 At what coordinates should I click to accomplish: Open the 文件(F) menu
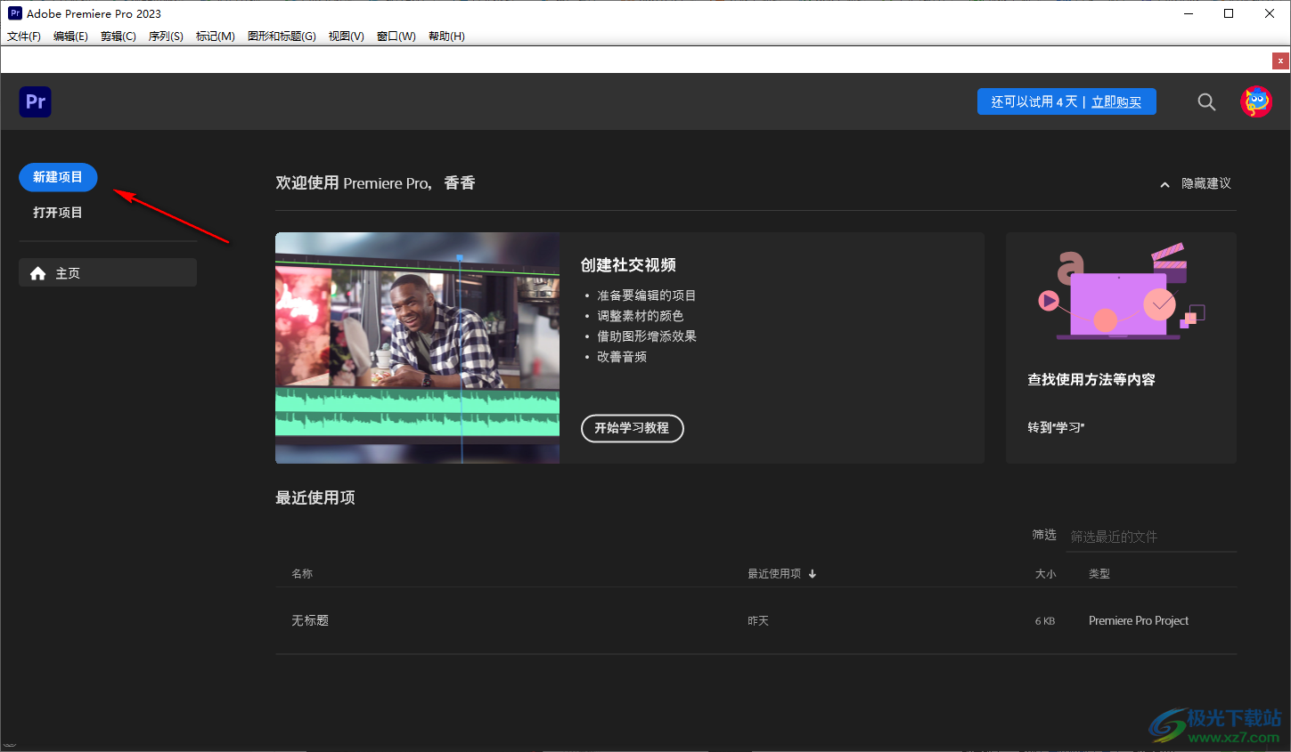tap(24, 36)
